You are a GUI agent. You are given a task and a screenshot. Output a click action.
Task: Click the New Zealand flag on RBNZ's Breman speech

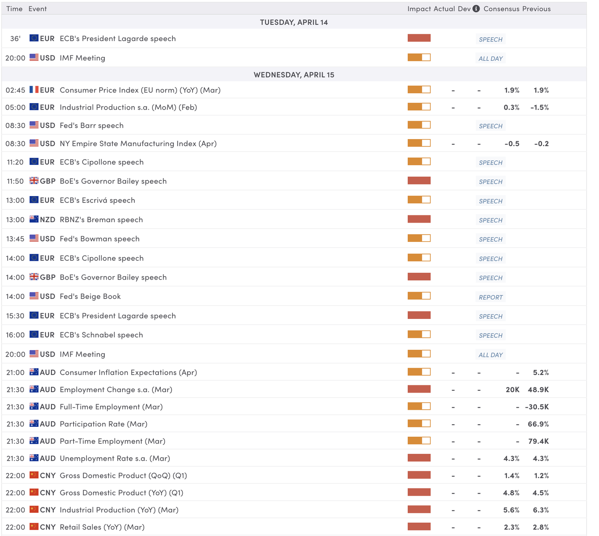34,219
